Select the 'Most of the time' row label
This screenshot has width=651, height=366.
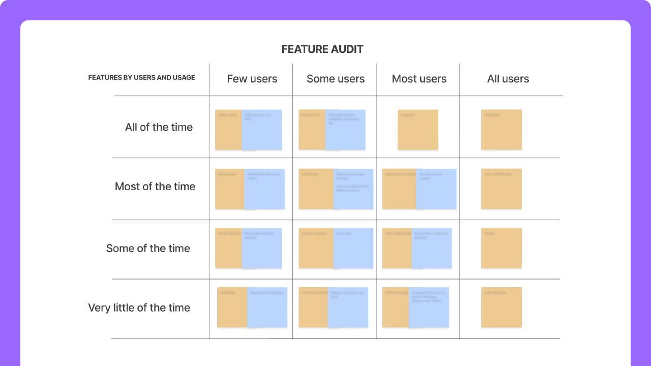click(155, 187)
